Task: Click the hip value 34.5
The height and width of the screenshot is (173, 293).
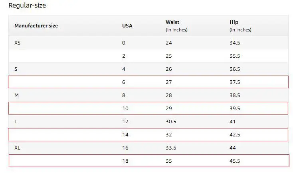Action: [x=235, y=43]
